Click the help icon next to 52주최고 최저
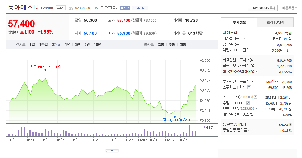 [x=249, y=87]
